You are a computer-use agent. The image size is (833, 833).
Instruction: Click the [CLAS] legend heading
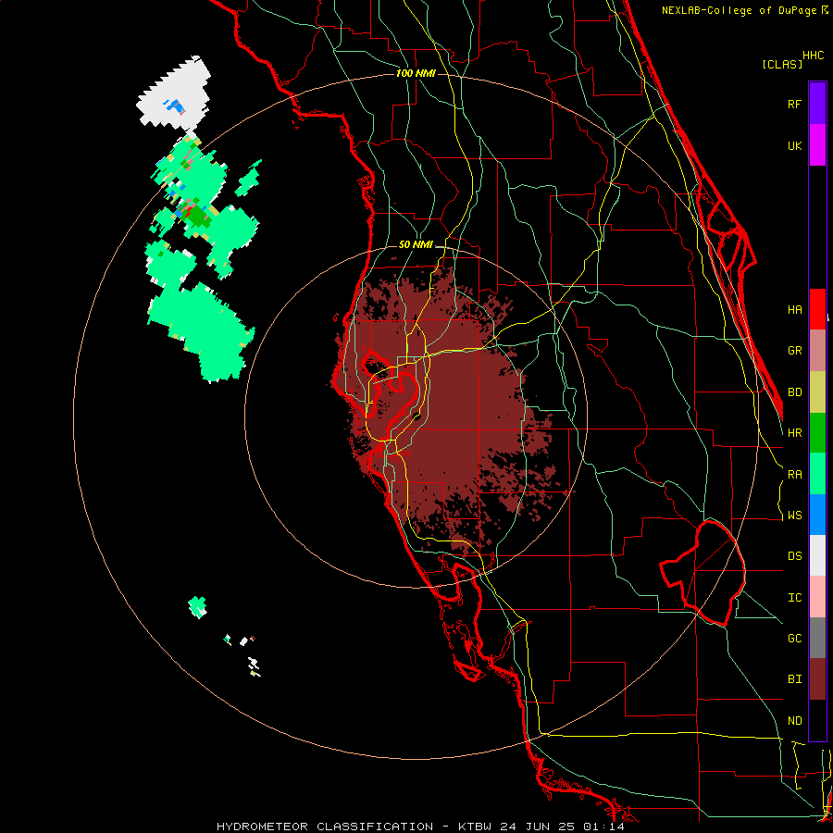pyautogui.click(x=781, y=64)
